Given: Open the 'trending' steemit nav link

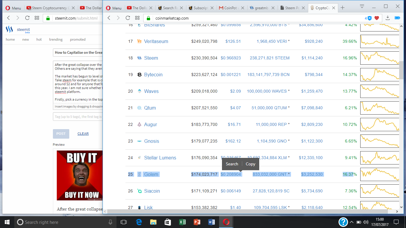Looking at the screenshot, I should coord(56,39).
